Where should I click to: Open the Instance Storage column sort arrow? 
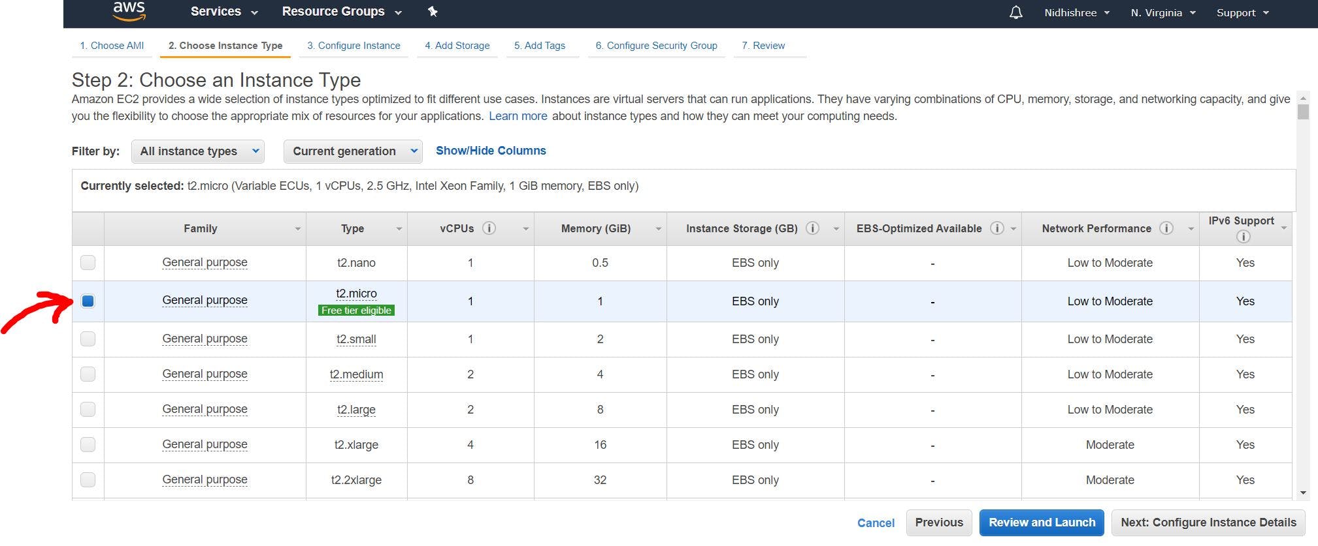[836, 229]
